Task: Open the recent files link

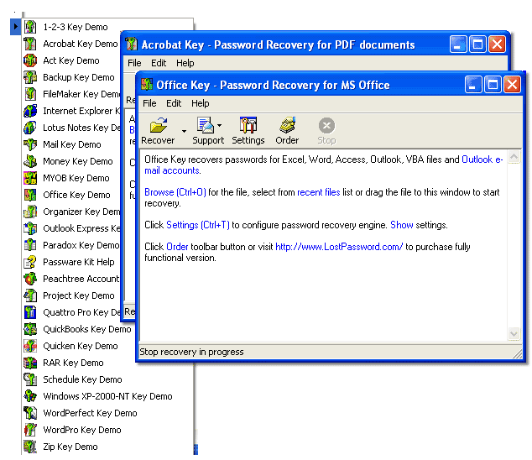Action: point(319,192)
